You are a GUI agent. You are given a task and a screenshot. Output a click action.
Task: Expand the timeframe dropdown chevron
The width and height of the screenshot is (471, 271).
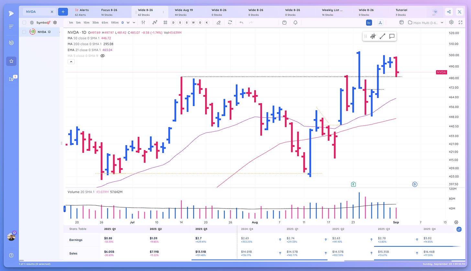(x=133, y=22)
